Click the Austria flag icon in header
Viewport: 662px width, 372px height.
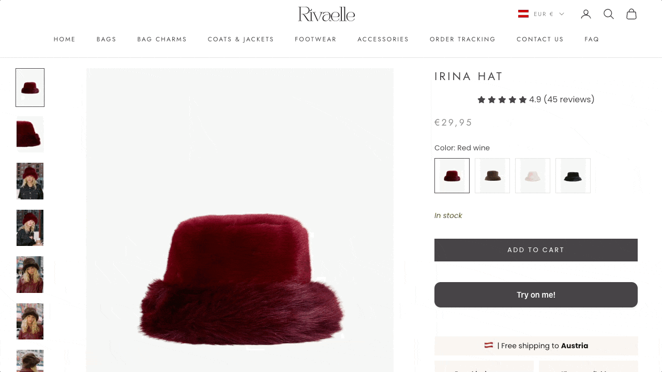pos(523,14)
